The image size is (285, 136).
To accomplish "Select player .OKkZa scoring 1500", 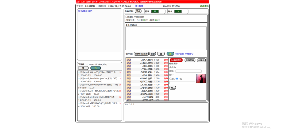I will [146, 85].
